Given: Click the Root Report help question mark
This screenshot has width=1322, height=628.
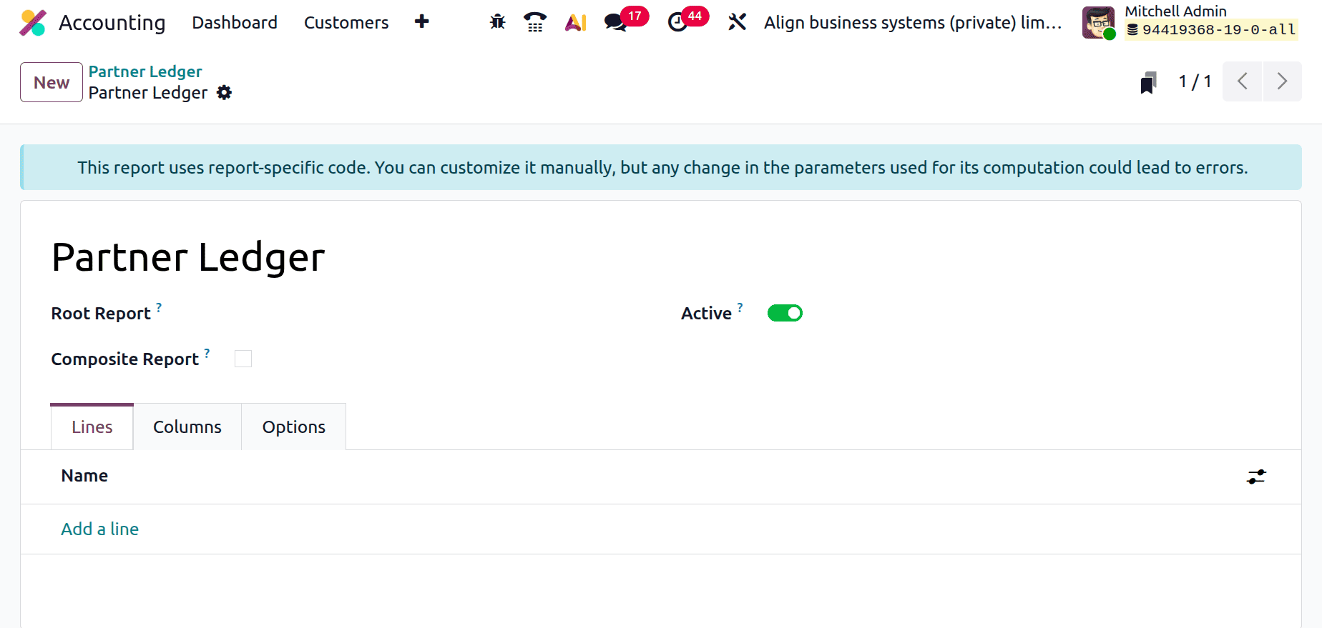Looking at the screenshot, I should pos(159,308).
